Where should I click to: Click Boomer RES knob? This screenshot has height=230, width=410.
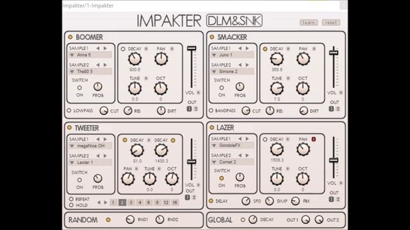click(x=128, y=111)
